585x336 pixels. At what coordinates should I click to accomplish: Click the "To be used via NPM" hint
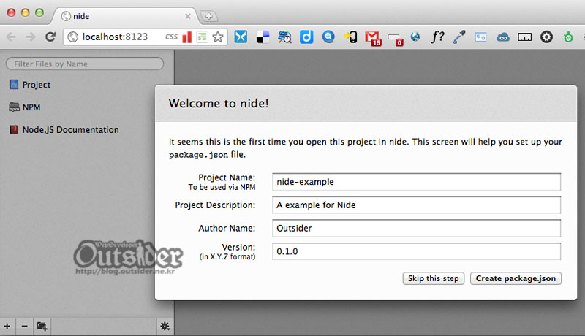(x=222, y=187)
